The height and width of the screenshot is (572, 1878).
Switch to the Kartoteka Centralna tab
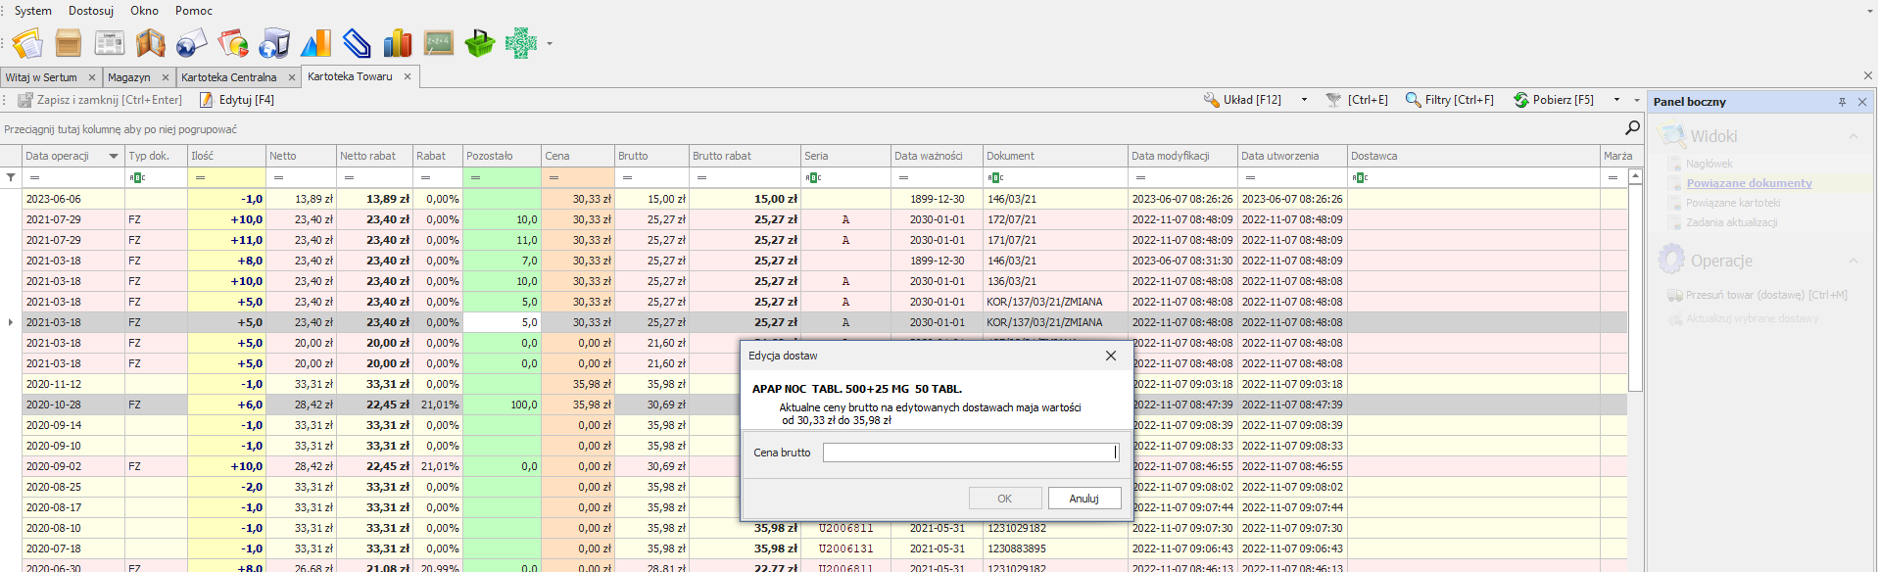click(229, 77)
